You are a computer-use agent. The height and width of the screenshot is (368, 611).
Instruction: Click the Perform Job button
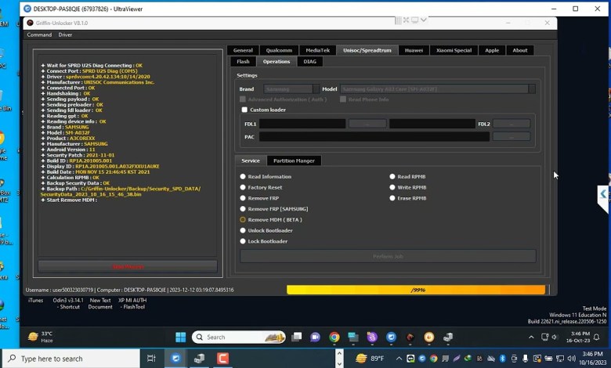click(388, 256)
